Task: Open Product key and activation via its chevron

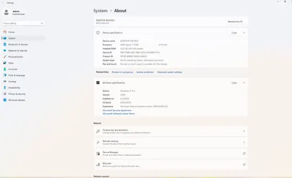Action: (244, 131)
